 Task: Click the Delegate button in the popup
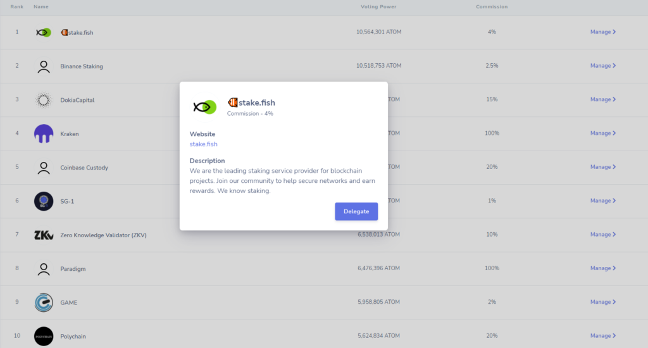point(356,211)
